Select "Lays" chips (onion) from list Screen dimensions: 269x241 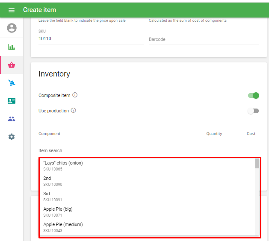point(63,165)
